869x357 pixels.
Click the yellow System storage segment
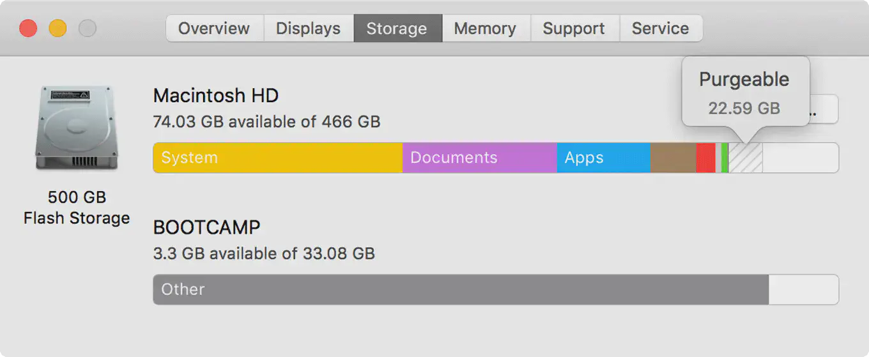pyautogui.click(x=277, y=158)
